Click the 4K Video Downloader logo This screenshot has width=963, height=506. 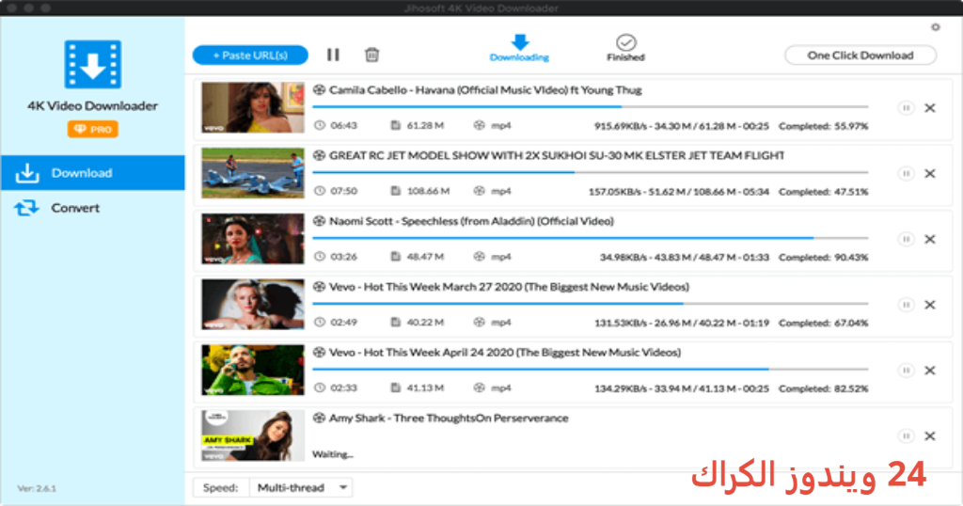pyautogui.click(x=93, y=65)
